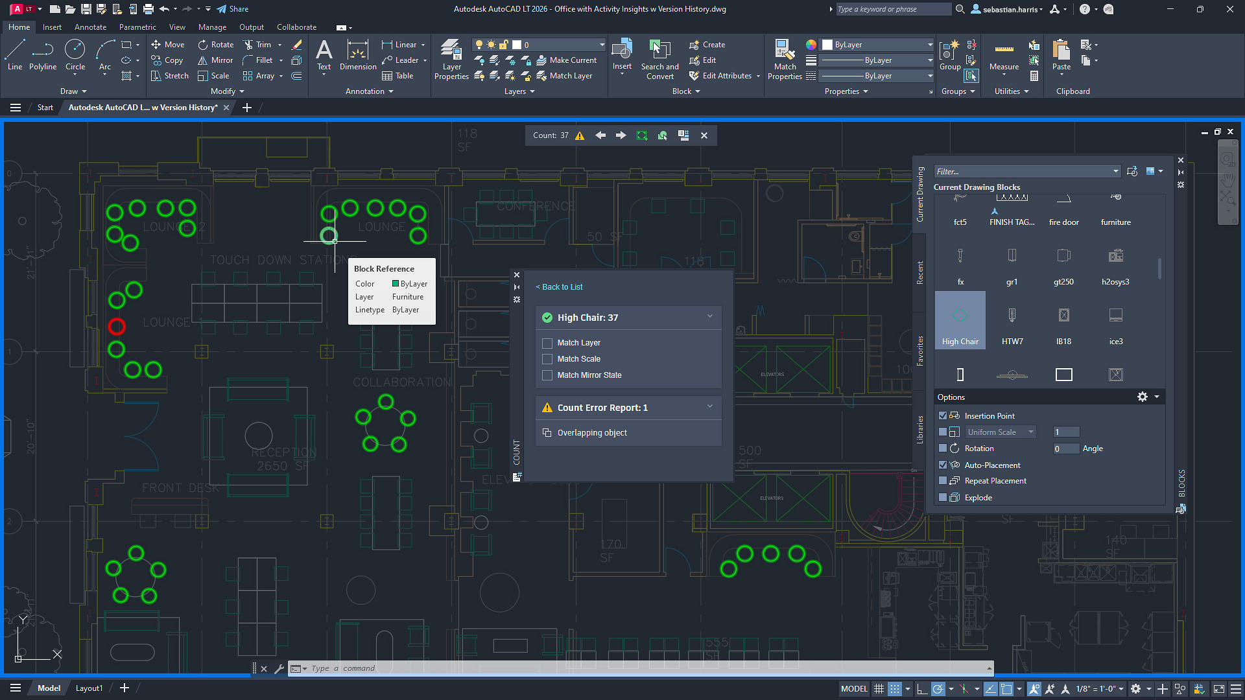Expand the Count Error Report section

pyautogui.click(x=710, y=407)
